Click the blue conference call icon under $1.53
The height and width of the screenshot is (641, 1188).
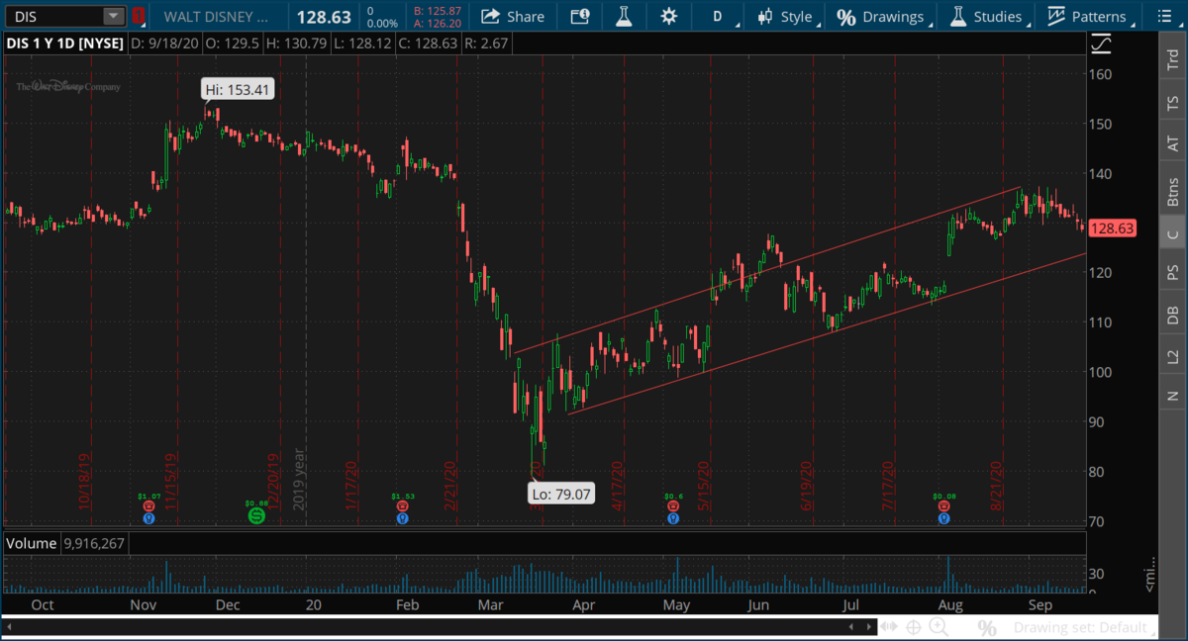pos(402,517)
